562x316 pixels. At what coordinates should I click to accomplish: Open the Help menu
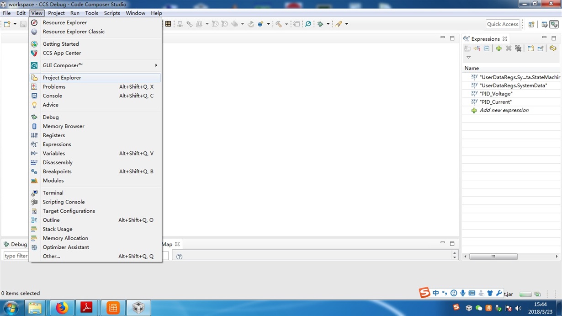coord(156,13)
